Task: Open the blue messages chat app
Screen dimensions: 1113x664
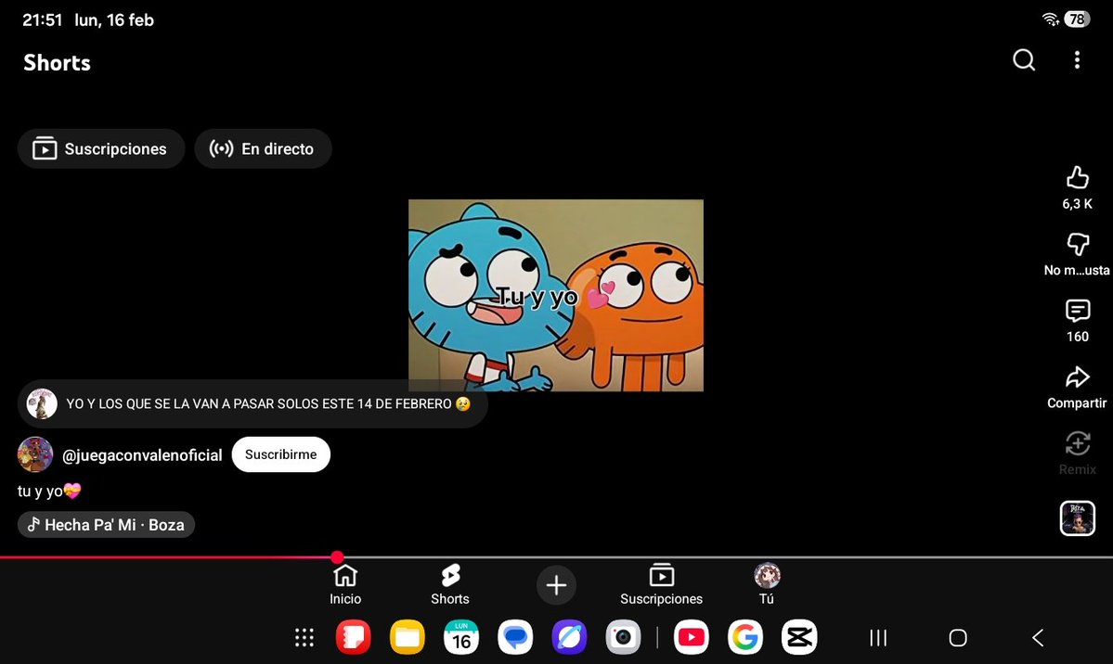Action: pos(515,638)
